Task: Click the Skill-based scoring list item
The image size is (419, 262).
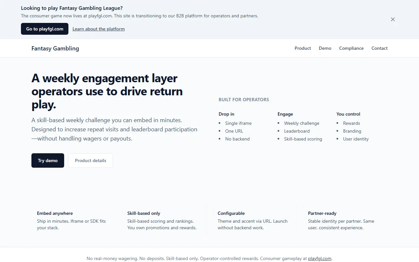Action: [303, 139]
